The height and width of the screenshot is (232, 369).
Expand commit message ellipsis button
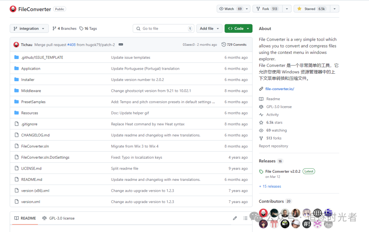[121, 44]
